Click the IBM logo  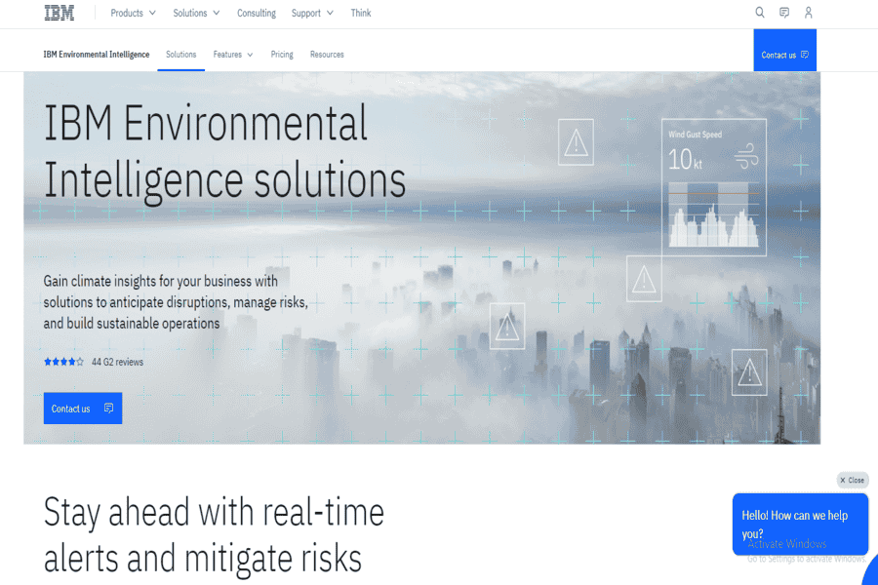(x=60, y=13)
